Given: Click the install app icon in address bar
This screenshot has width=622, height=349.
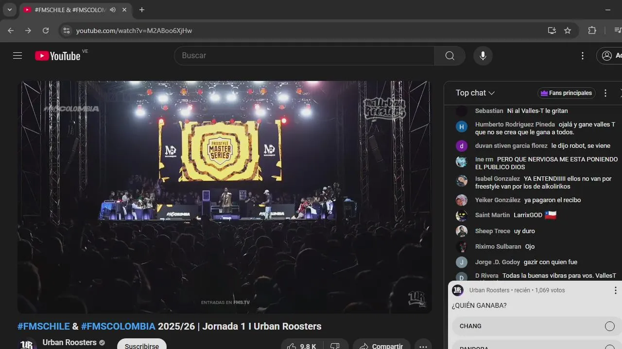Looking at the screenshot, I should pos(552,31).
